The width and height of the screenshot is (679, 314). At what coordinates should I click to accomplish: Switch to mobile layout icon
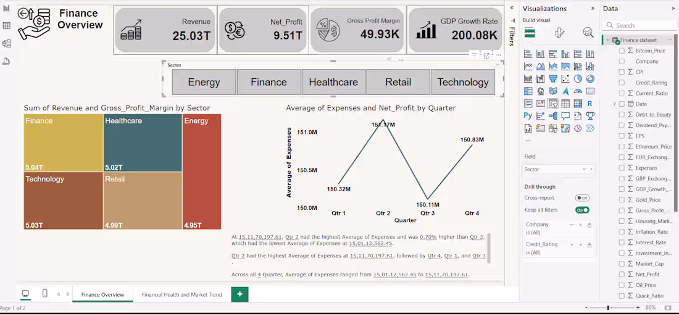pos(44,294)
